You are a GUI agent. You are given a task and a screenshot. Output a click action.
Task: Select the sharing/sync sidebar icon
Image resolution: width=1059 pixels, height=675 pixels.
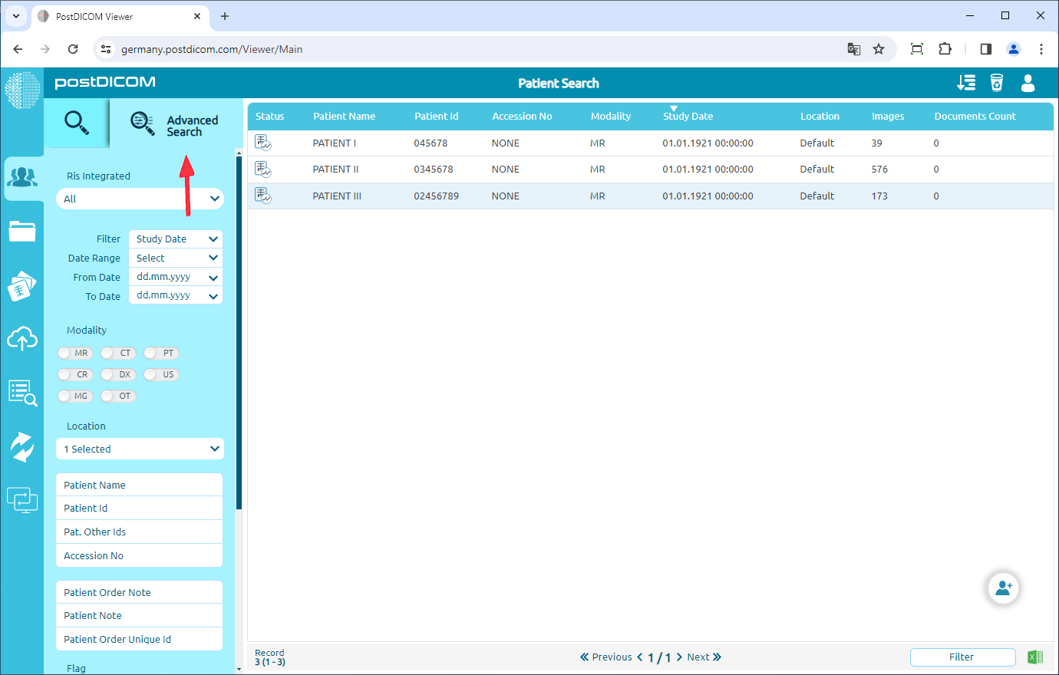click(23, 446)
